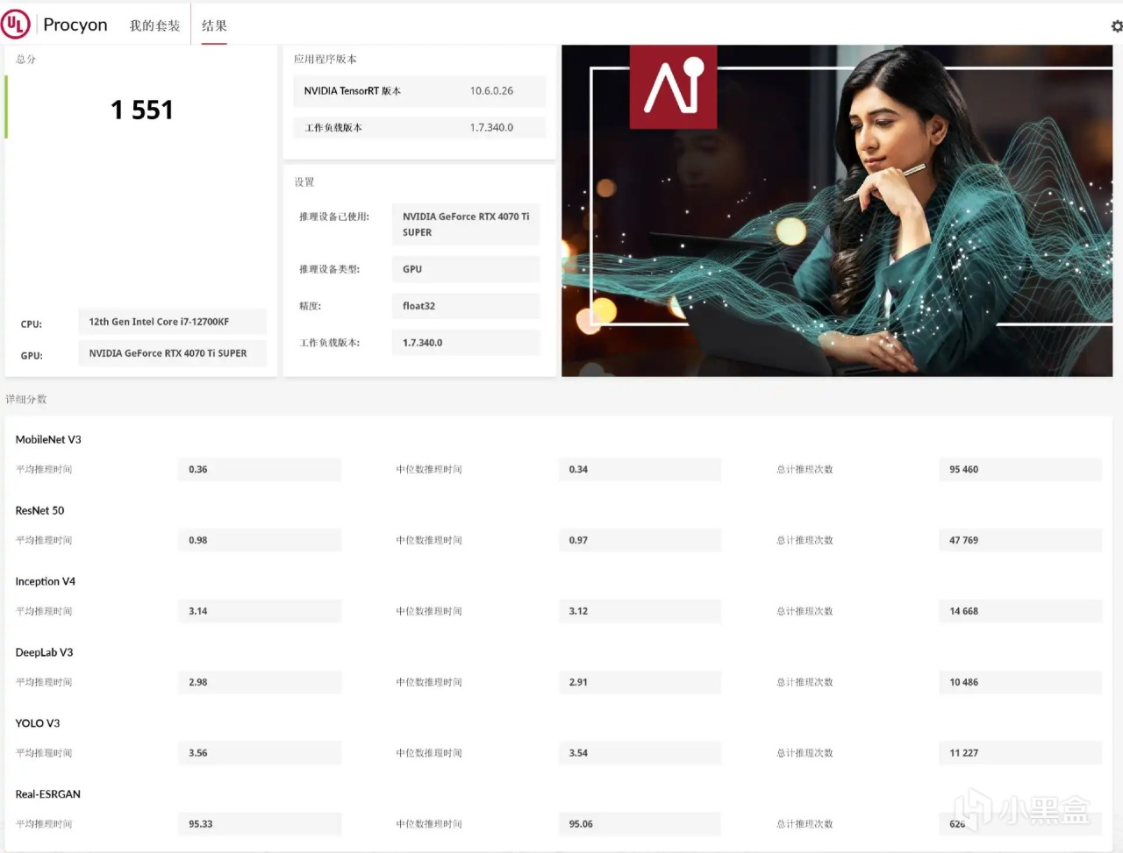
Task: Click the 工作负载版本 label under 应用程序版本
Action: click(x=333, y=127)
